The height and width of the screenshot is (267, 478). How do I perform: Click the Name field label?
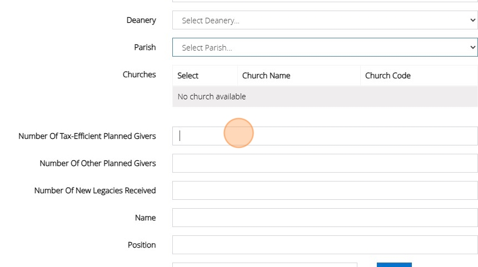146,218
